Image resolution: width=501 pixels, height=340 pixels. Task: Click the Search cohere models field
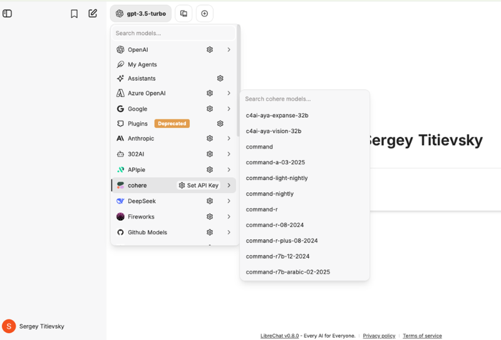[304, 99]
